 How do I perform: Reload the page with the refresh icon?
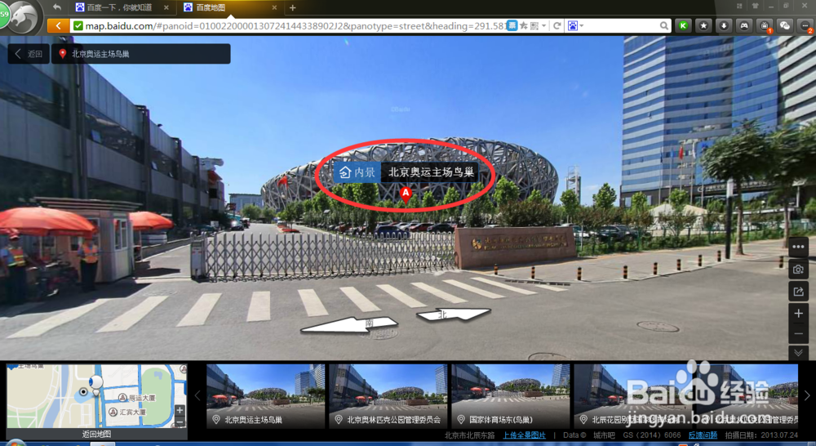(x=557, y=25)
